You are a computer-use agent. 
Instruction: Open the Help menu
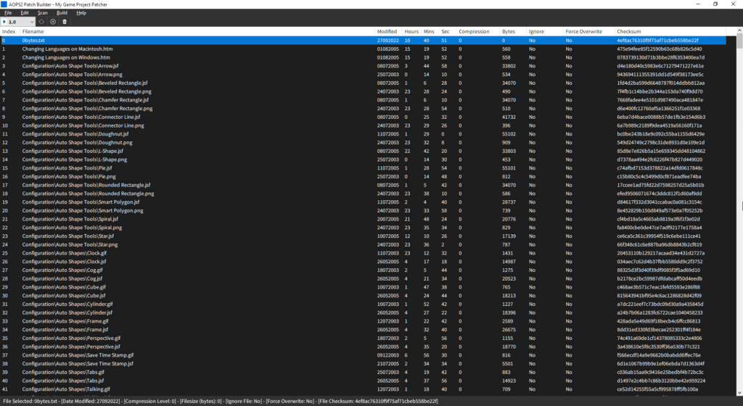tap(81, 13)
